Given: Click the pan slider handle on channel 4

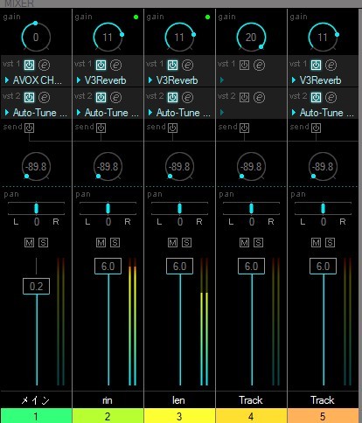Looking at the screenshot, I should click(x=251, y=208).
